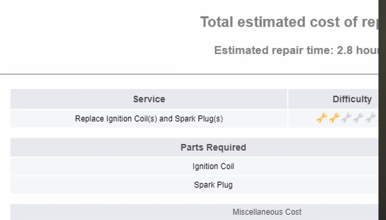386x220 pixels.
Task: Click the Service column header
Action: coord(149,99)
